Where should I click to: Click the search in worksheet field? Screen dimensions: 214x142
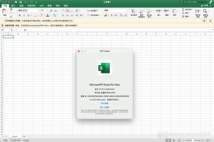(x=194, y=2)
